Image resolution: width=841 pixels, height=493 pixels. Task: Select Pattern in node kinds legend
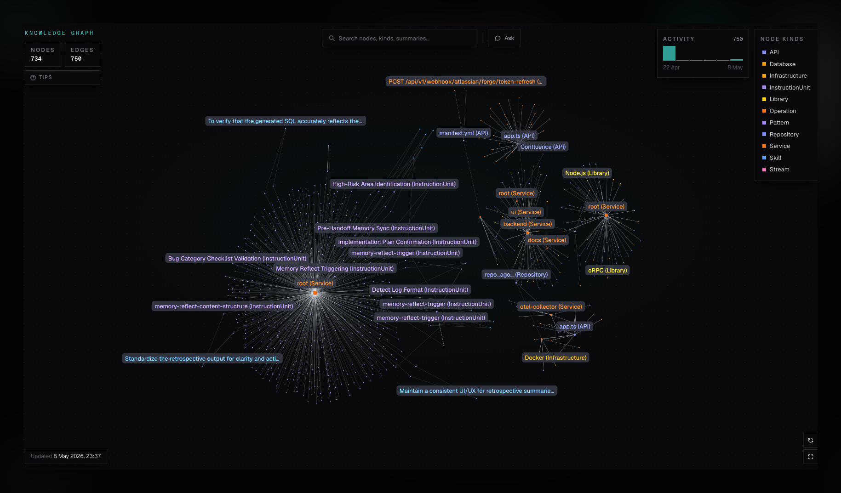(776, 123)
